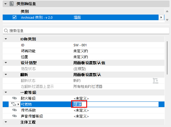Click the 类别和信息 panel document icon
The image size is (171, 127).
point(12,4)
